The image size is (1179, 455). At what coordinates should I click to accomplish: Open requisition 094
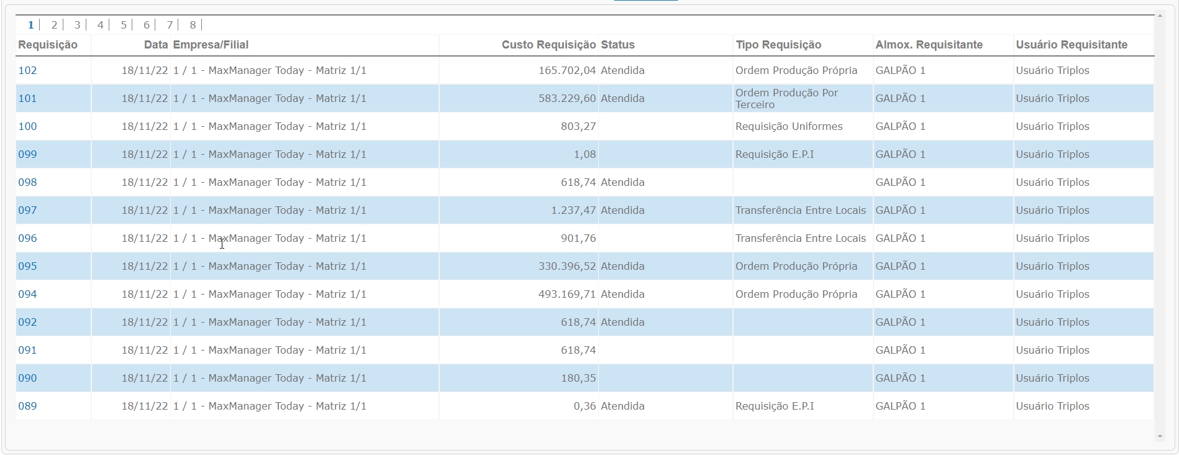27,294
